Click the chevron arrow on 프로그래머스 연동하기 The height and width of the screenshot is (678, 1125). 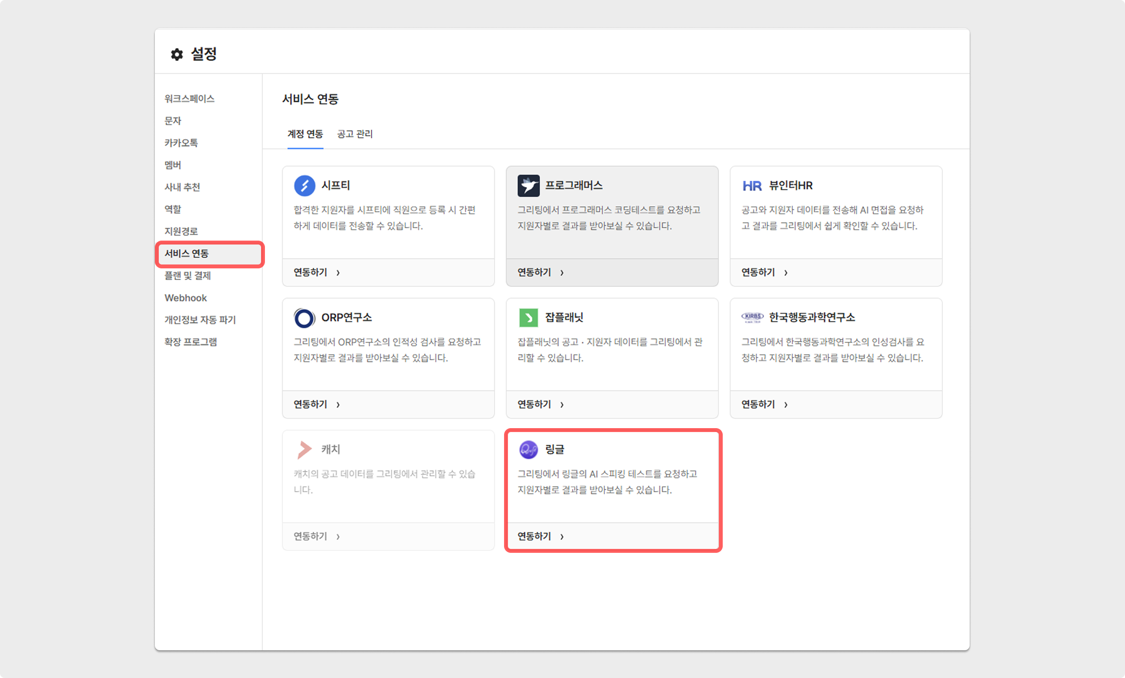click(562, 273)
